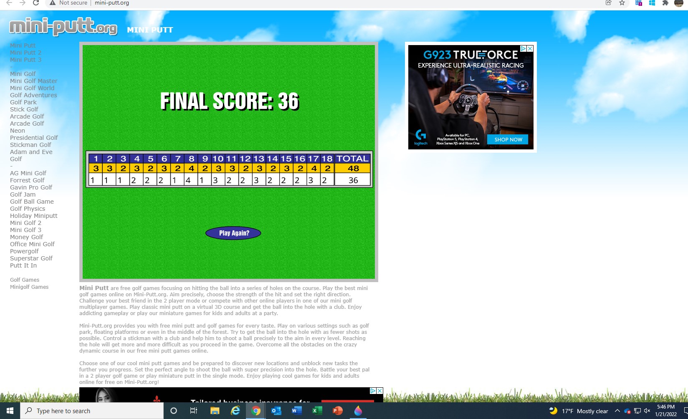Image resolution: width=688 pixels, height=419 pixels.
Task: Click SHOP NOW in Logitech ad
Action: (x=508, y=139)
